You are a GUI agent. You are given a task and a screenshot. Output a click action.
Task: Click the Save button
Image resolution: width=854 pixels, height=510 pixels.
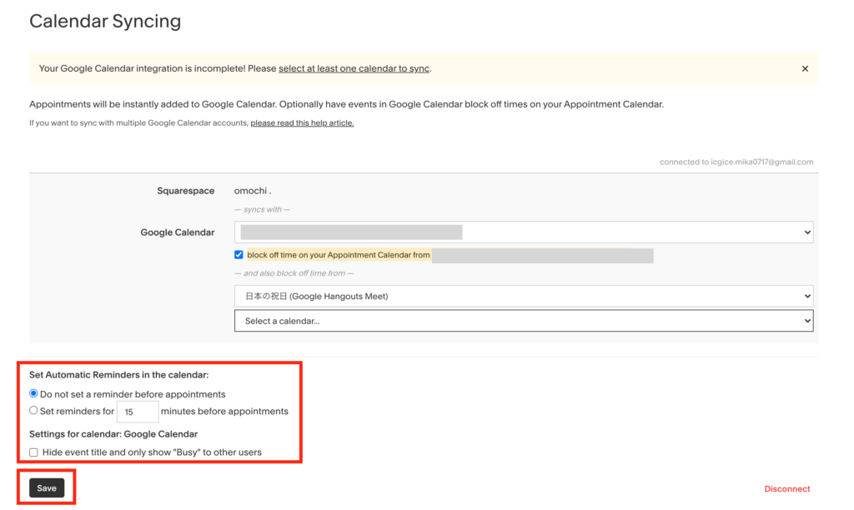coord(47,488)
